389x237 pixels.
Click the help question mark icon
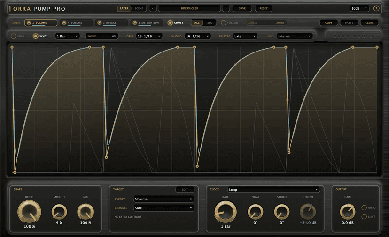tap(376, 8)
